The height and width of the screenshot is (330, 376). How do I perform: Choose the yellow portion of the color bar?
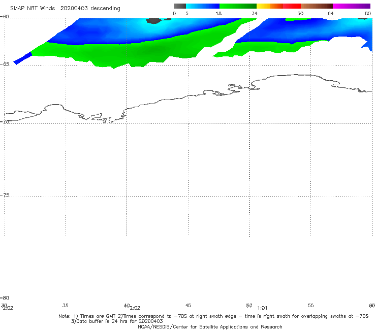coord(263,6)
